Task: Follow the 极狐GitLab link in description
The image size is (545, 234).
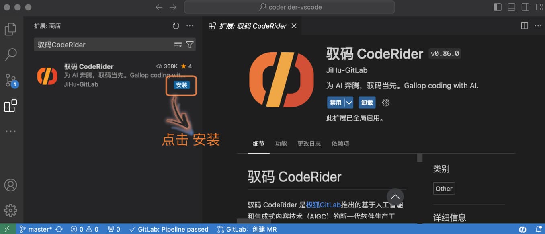Action: pyautogui.click(x=324, y=205)
